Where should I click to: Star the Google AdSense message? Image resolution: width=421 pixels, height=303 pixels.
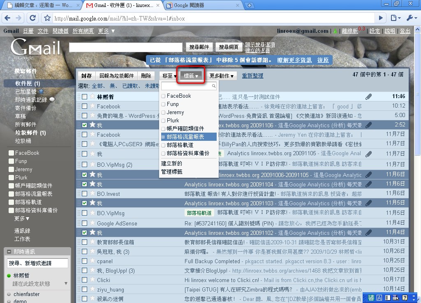[93, 223]
